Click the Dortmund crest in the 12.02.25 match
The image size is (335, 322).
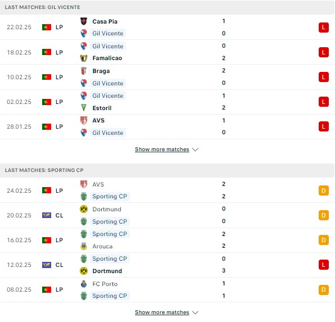pos(84,271)
